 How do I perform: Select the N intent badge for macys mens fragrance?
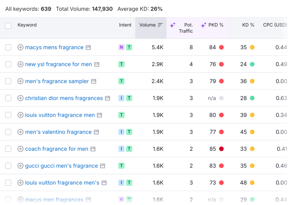click(x=121, y=47)
